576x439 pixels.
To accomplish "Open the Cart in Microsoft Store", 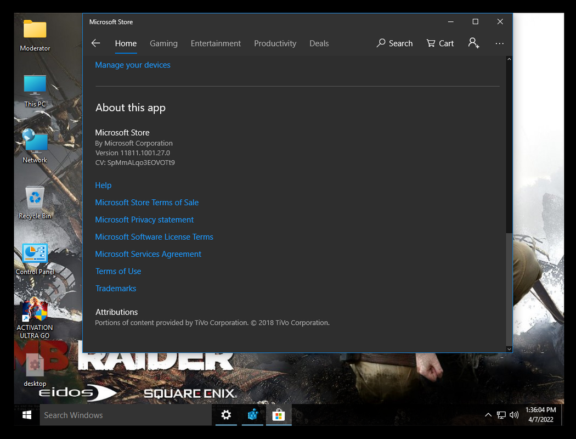I will point(440,43).
